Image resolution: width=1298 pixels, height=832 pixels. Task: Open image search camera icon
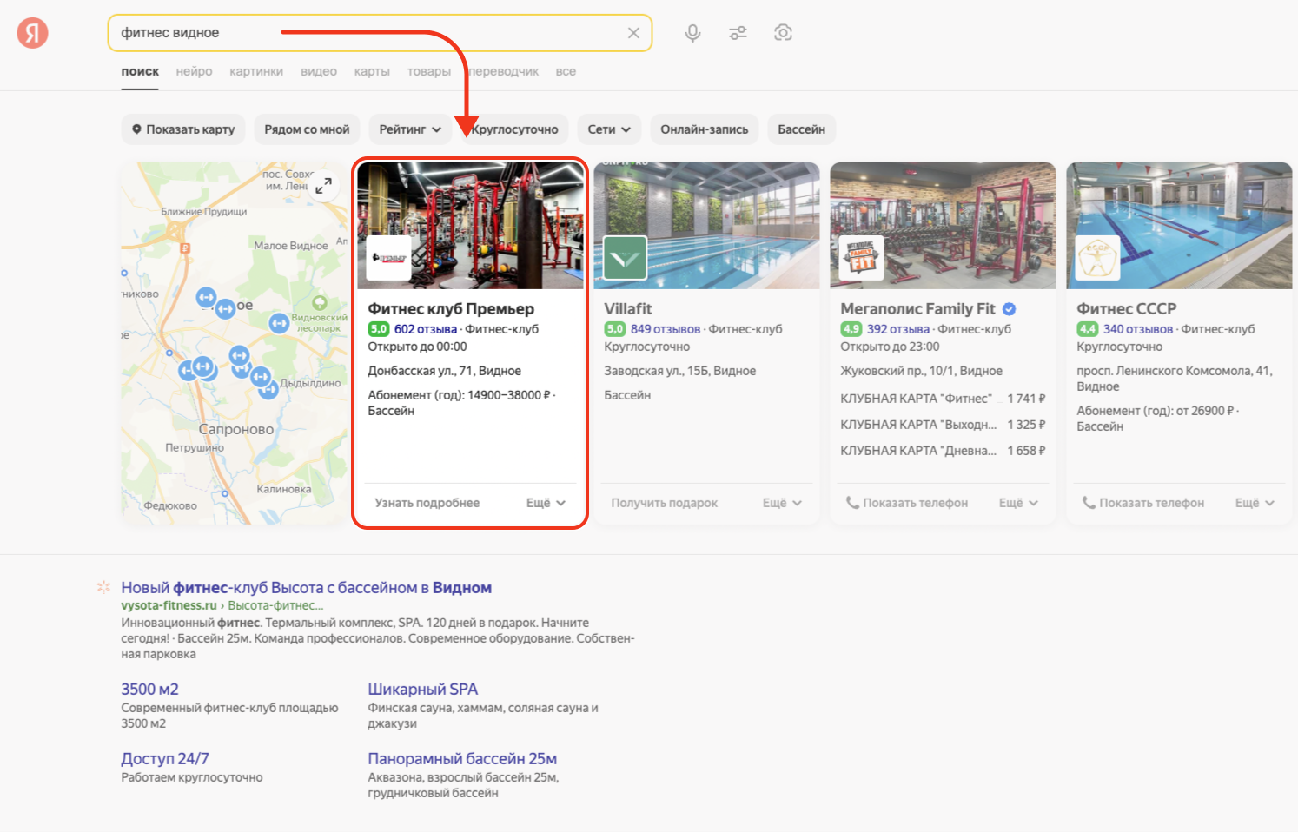(x=783, y=33)
